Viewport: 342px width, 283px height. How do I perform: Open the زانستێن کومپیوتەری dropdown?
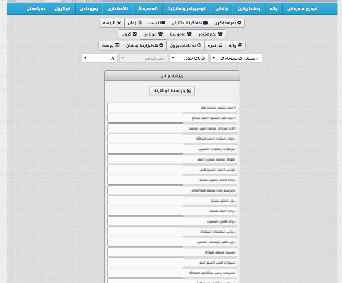click(236, 58)
